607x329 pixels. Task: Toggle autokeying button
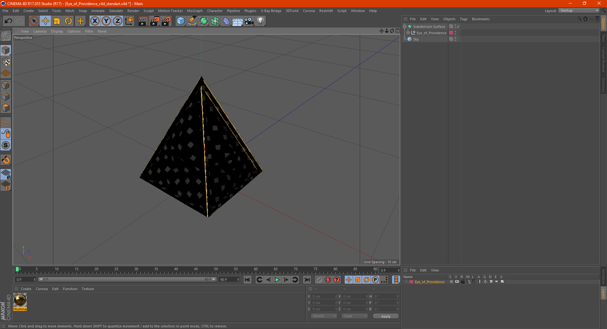pyautogui.click(x=328, y=280)
